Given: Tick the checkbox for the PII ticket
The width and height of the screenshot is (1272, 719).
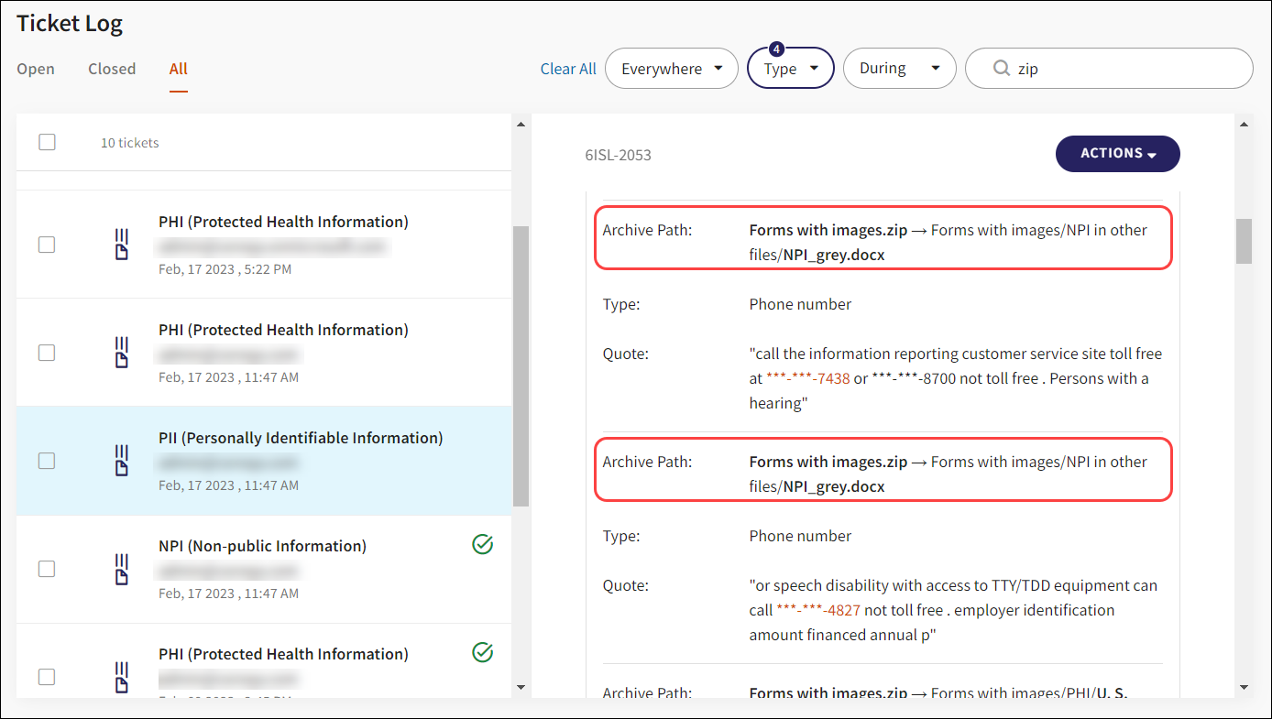Looking at the screenshot, I should pos(47,461).
